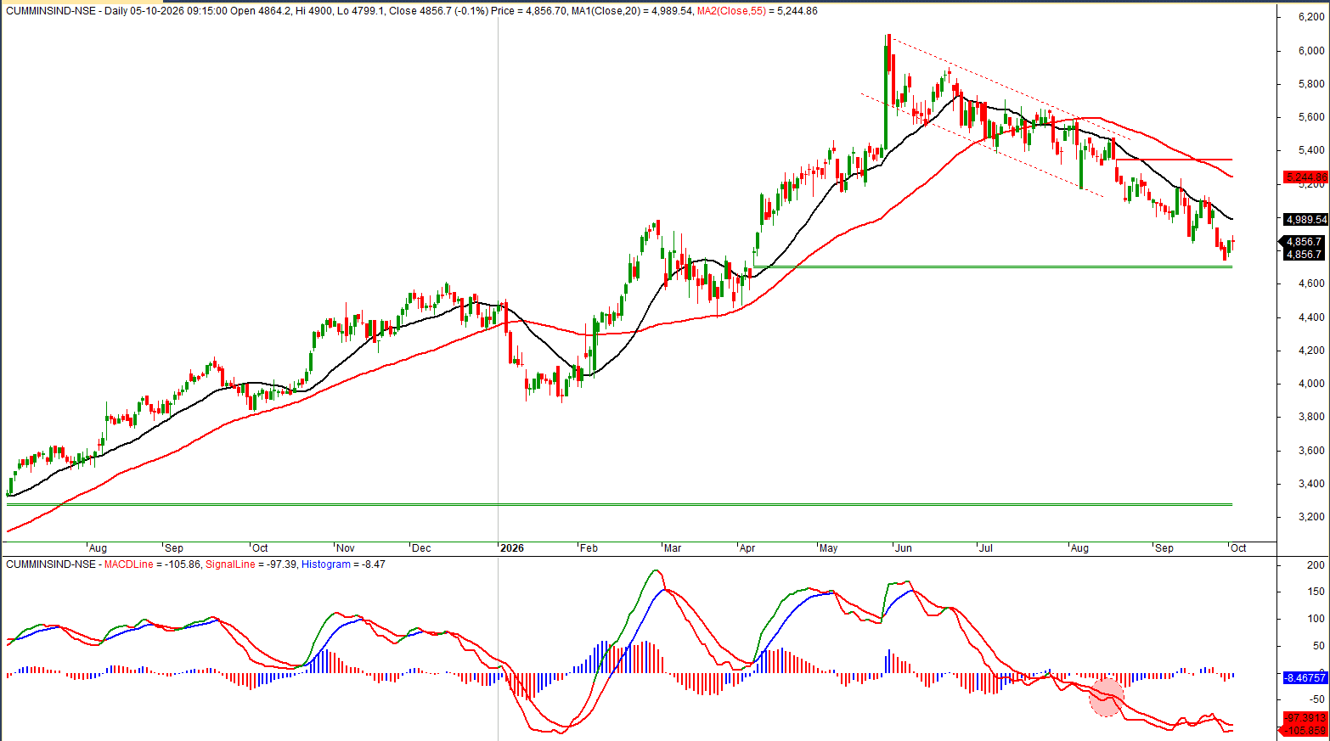
Task: Click the 4,600 price axis label
Action: [1311, 283]
